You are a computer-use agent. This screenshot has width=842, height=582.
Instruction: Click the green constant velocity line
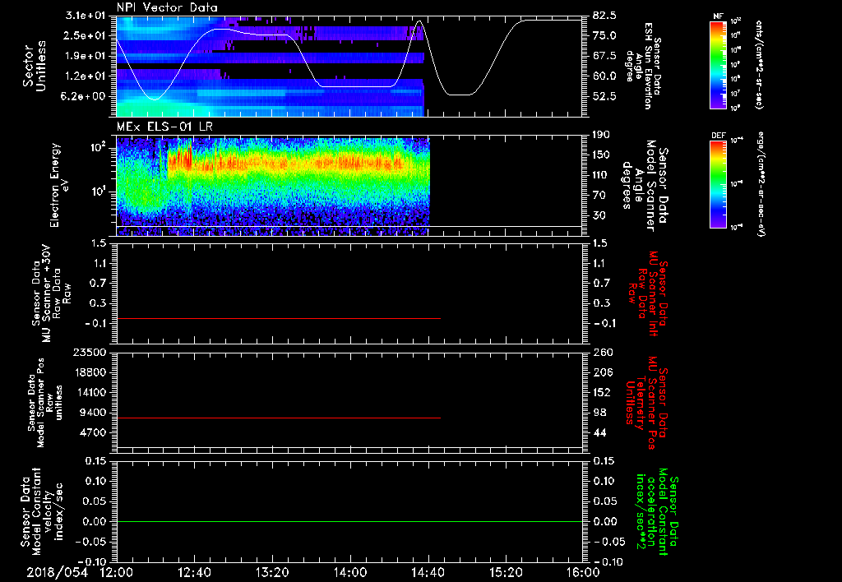click(349, 521)
